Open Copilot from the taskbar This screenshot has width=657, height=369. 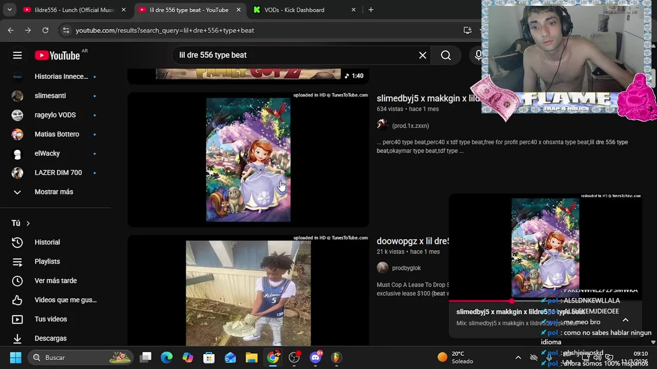pos(188,358)
